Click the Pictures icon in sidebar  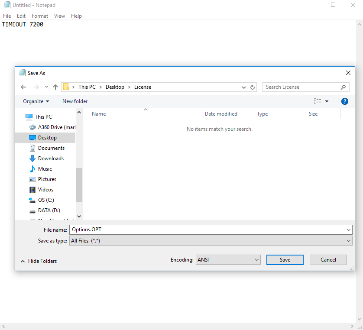(x=32, y=179)
